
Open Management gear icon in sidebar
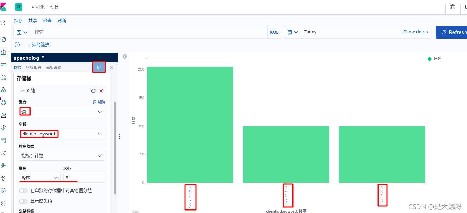tap(4, 204)
